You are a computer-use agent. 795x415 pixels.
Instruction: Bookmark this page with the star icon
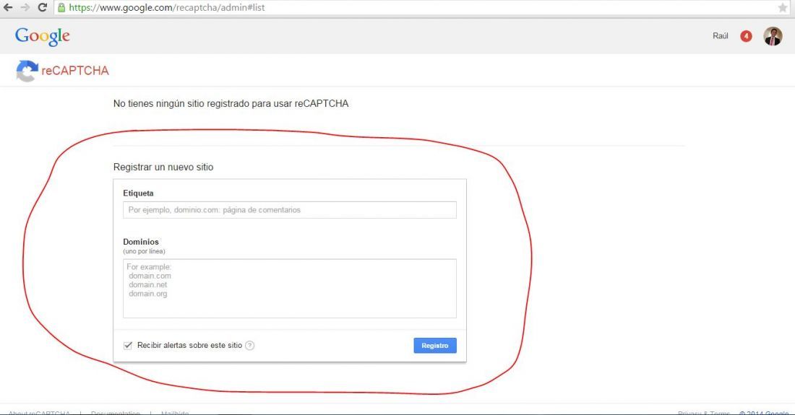[x=782, y=8]
